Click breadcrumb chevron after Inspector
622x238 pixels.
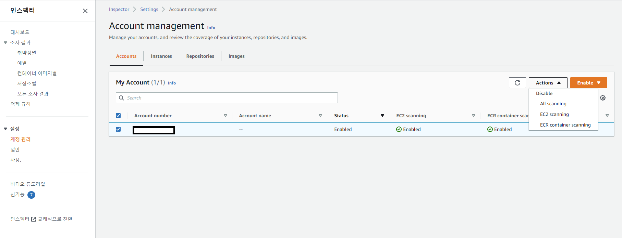coord(135,9)
